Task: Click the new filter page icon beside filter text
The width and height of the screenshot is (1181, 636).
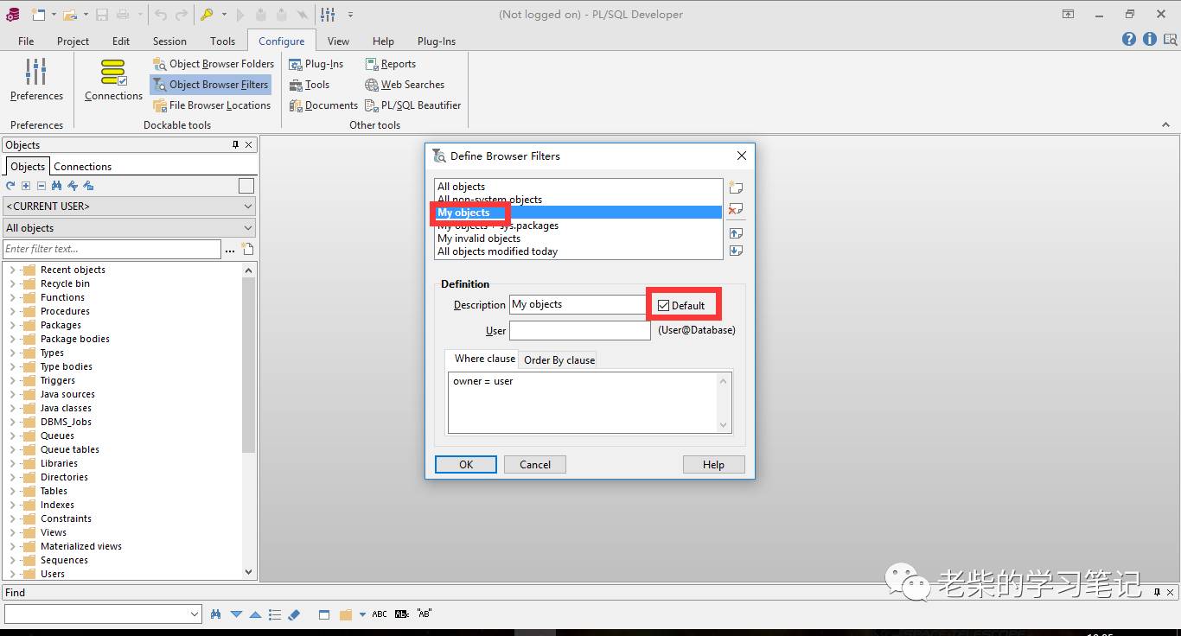Action: 247,249
